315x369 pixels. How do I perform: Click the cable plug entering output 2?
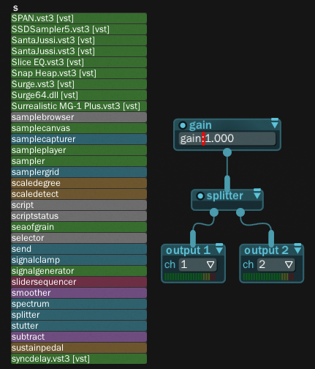271,238
